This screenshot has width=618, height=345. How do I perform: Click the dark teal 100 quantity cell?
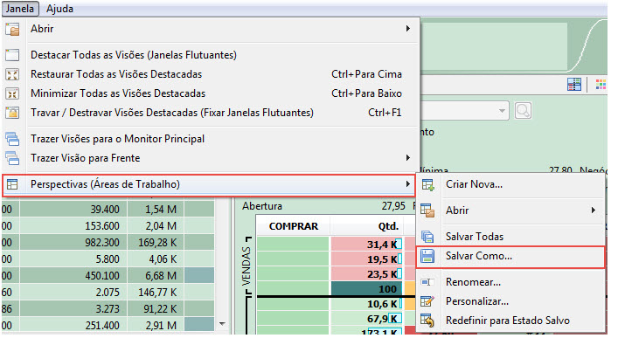pyautogui.click(x=366, y=289)
